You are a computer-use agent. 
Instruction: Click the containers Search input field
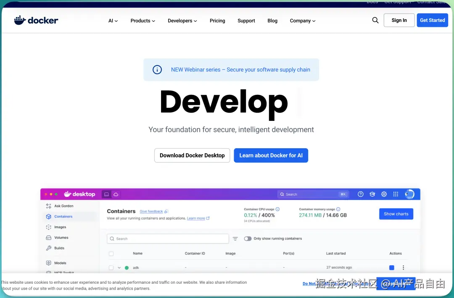[x=168, y=239]
